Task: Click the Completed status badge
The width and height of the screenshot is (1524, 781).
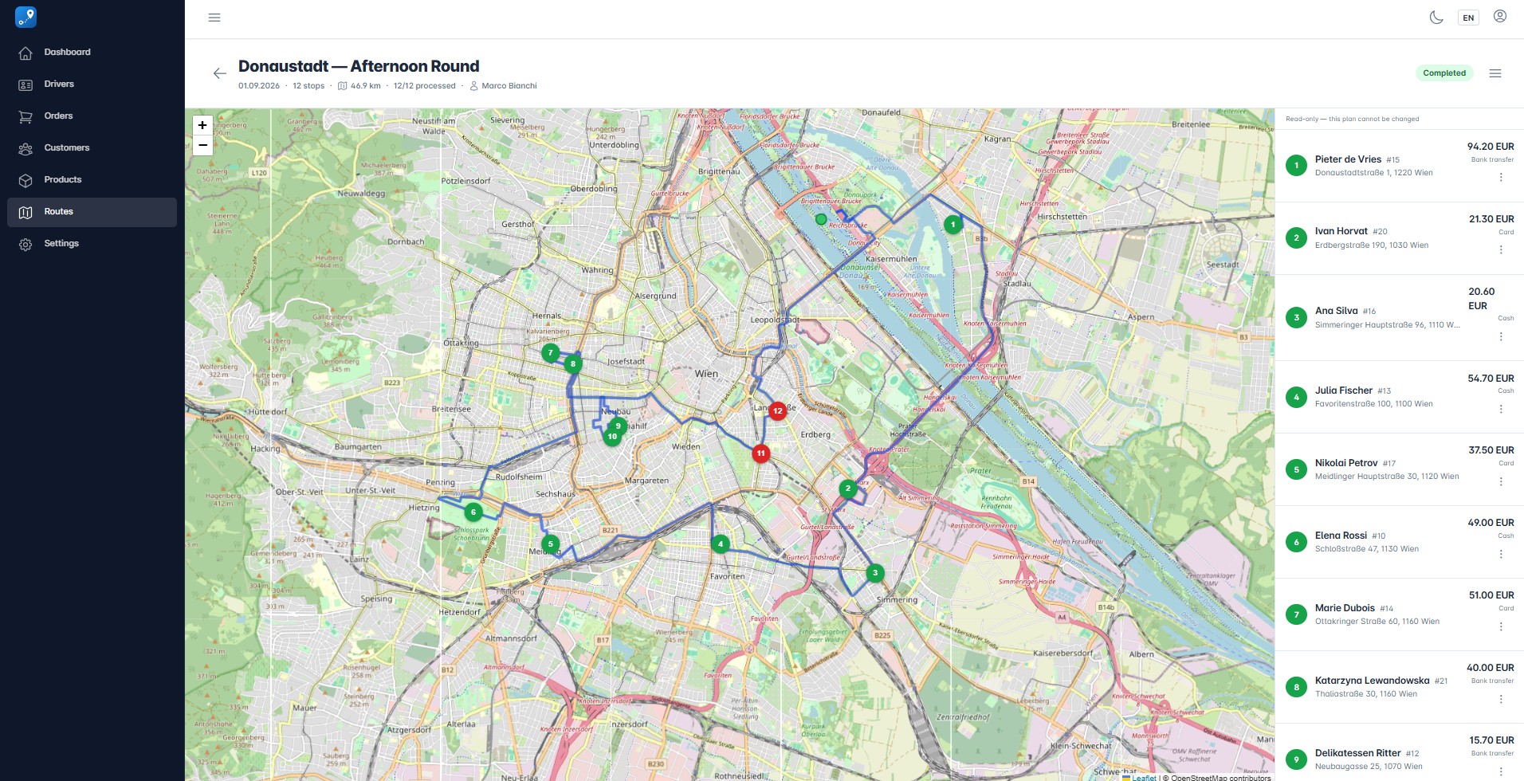Action: click(1444, 73)
